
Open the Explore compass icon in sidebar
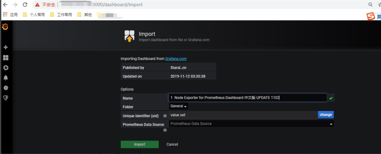click(x=6, y=68)
